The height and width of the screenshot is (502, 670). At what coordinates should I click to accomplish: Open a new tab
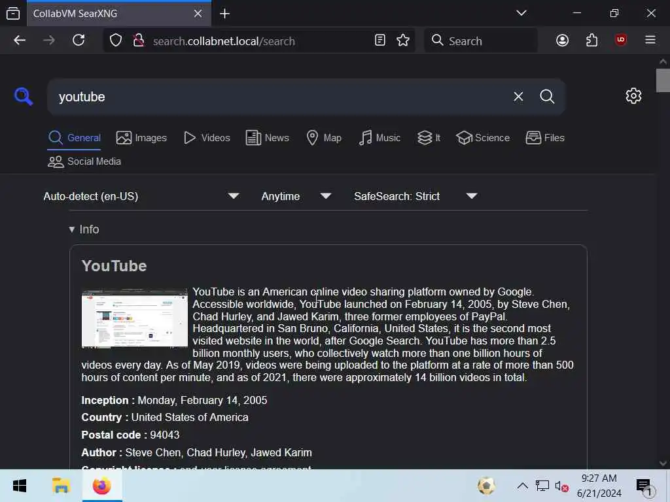pyautogui.click(x=225, y=14)
